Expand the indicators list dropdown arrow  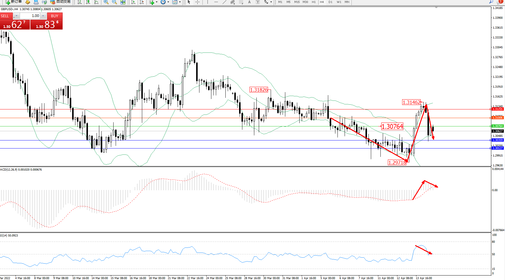tap(157, 2)
